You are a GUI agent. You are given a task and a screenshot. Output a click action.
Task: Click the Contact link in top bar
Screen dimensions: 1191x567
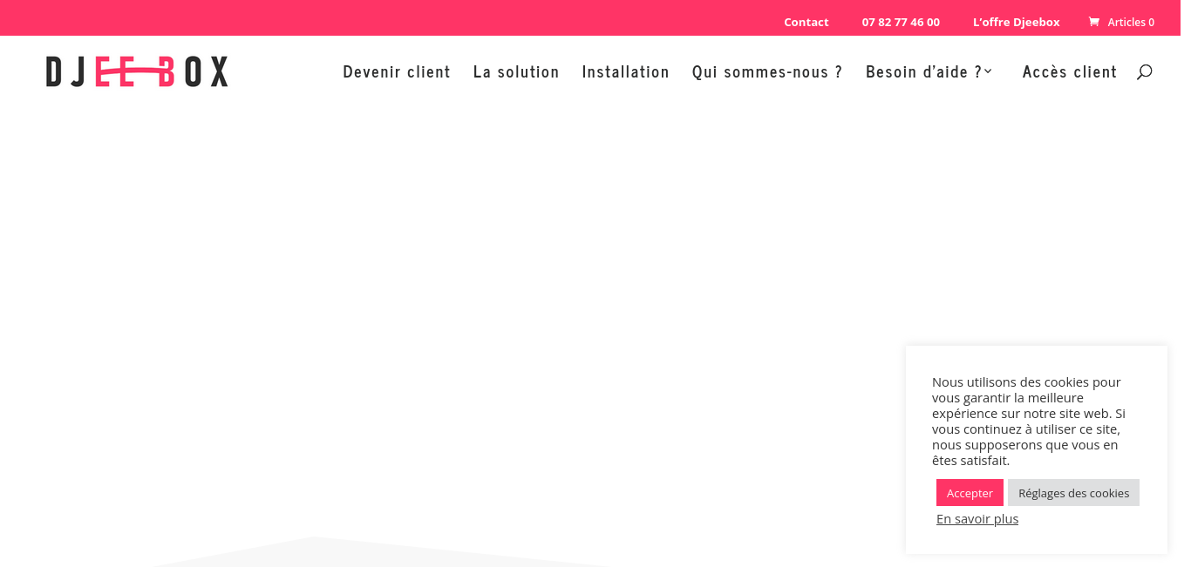(x=806, y=22)
